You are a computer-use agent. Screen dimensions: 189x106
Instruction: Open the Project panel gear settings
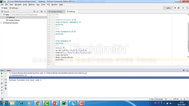click(42, 11)
